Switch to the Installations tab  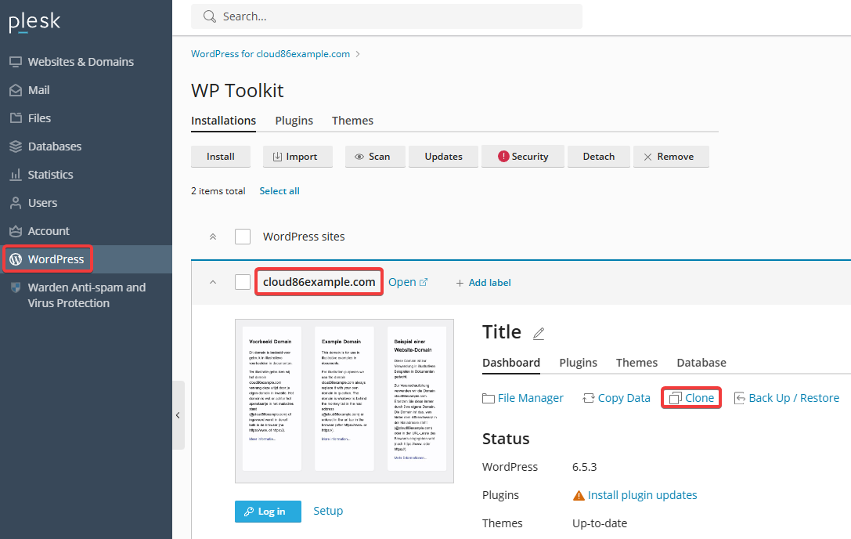click(x=224, y=121)
